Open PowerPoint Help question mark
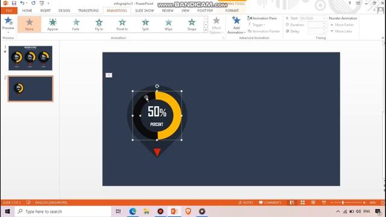This screenshot has height=217, width=386. point(350,3)
